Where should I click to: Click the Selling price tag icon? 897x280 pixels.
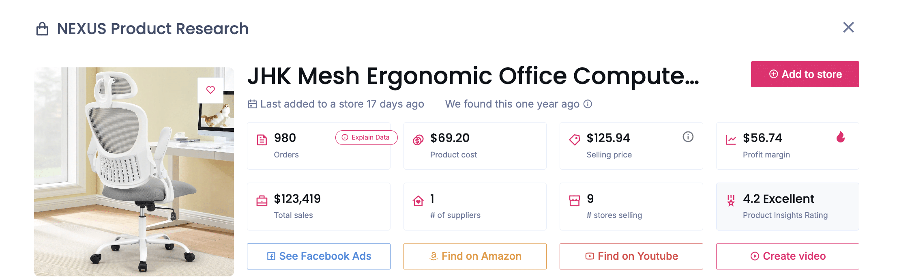tap(575, 140)
